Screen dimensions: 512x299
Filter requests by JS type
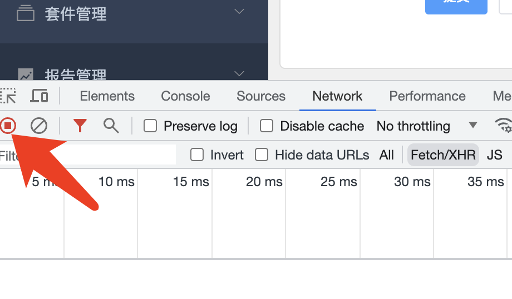coord(494,155)
